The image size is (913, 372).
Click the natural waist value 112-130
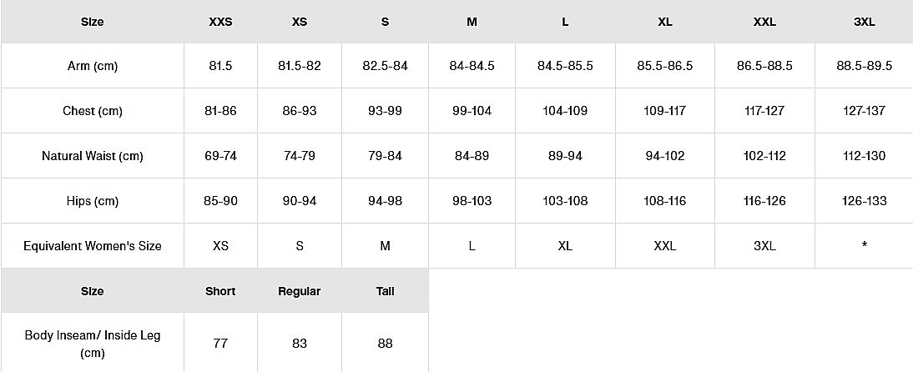[864, 156]
